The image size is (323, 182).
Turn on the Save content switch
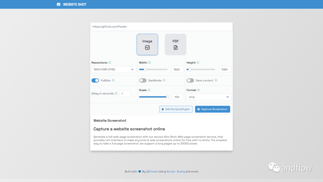coord(190,81)
